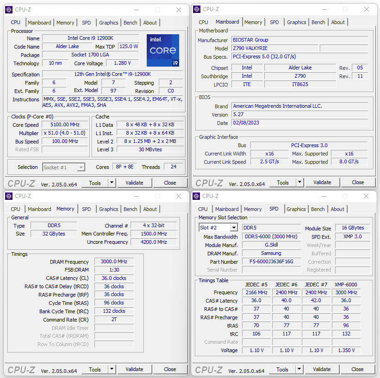This screenshot has width=380, height=378.
Task: Click the XMP-6000 voltage 1.350 V
Action: [x=346, y=350]
